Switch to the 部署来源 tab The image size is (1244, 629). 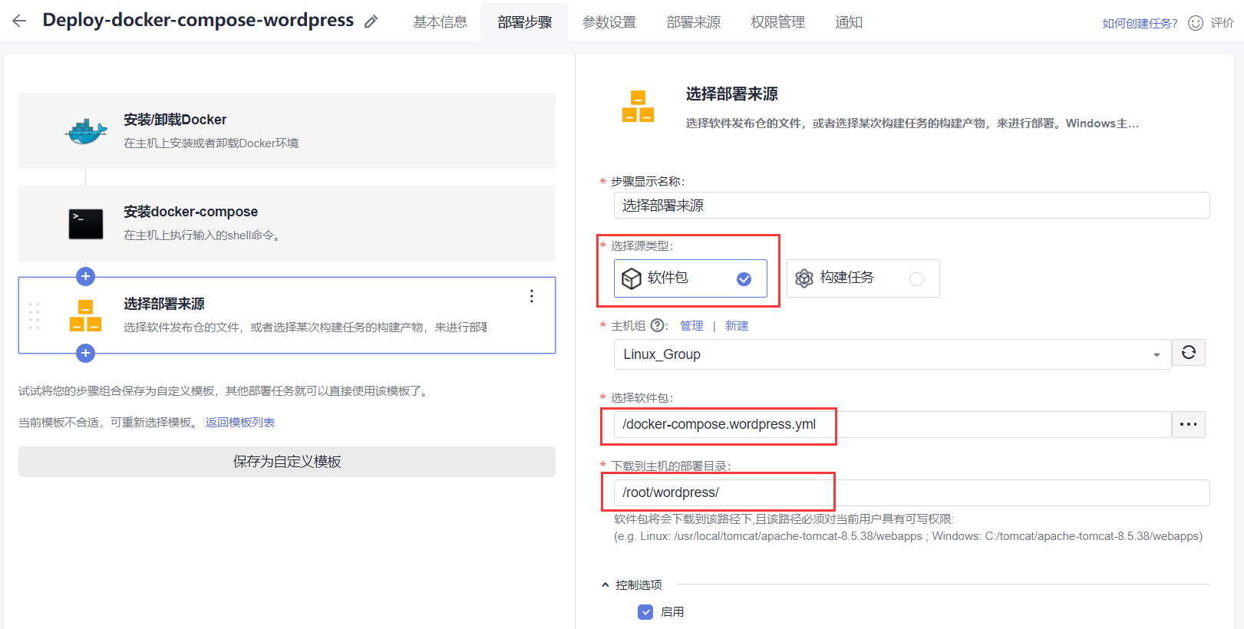tap(694, 22)
